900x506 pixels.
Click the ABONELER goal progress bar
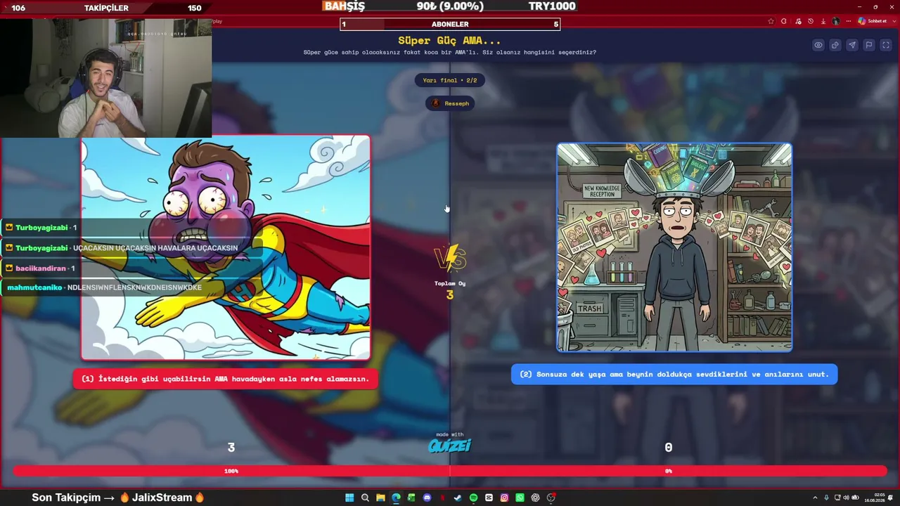coord(450,25)
